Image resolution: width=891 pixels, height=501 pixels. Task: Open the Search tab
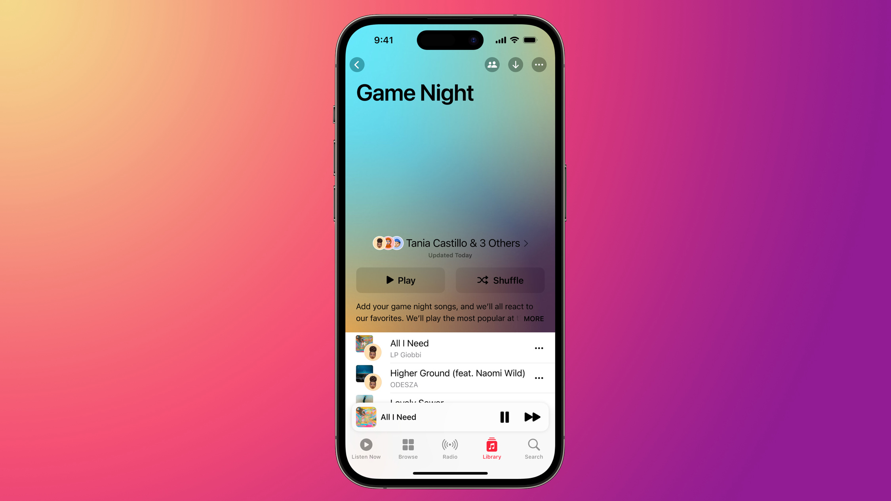click(x=533, y=448)
